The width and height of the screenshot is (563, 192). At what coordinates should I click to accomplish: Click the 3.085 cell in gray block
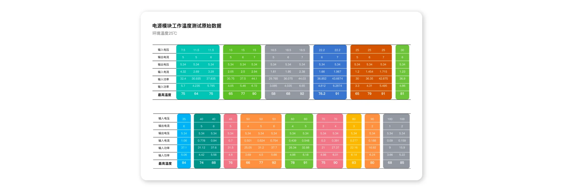coord(273,86)
